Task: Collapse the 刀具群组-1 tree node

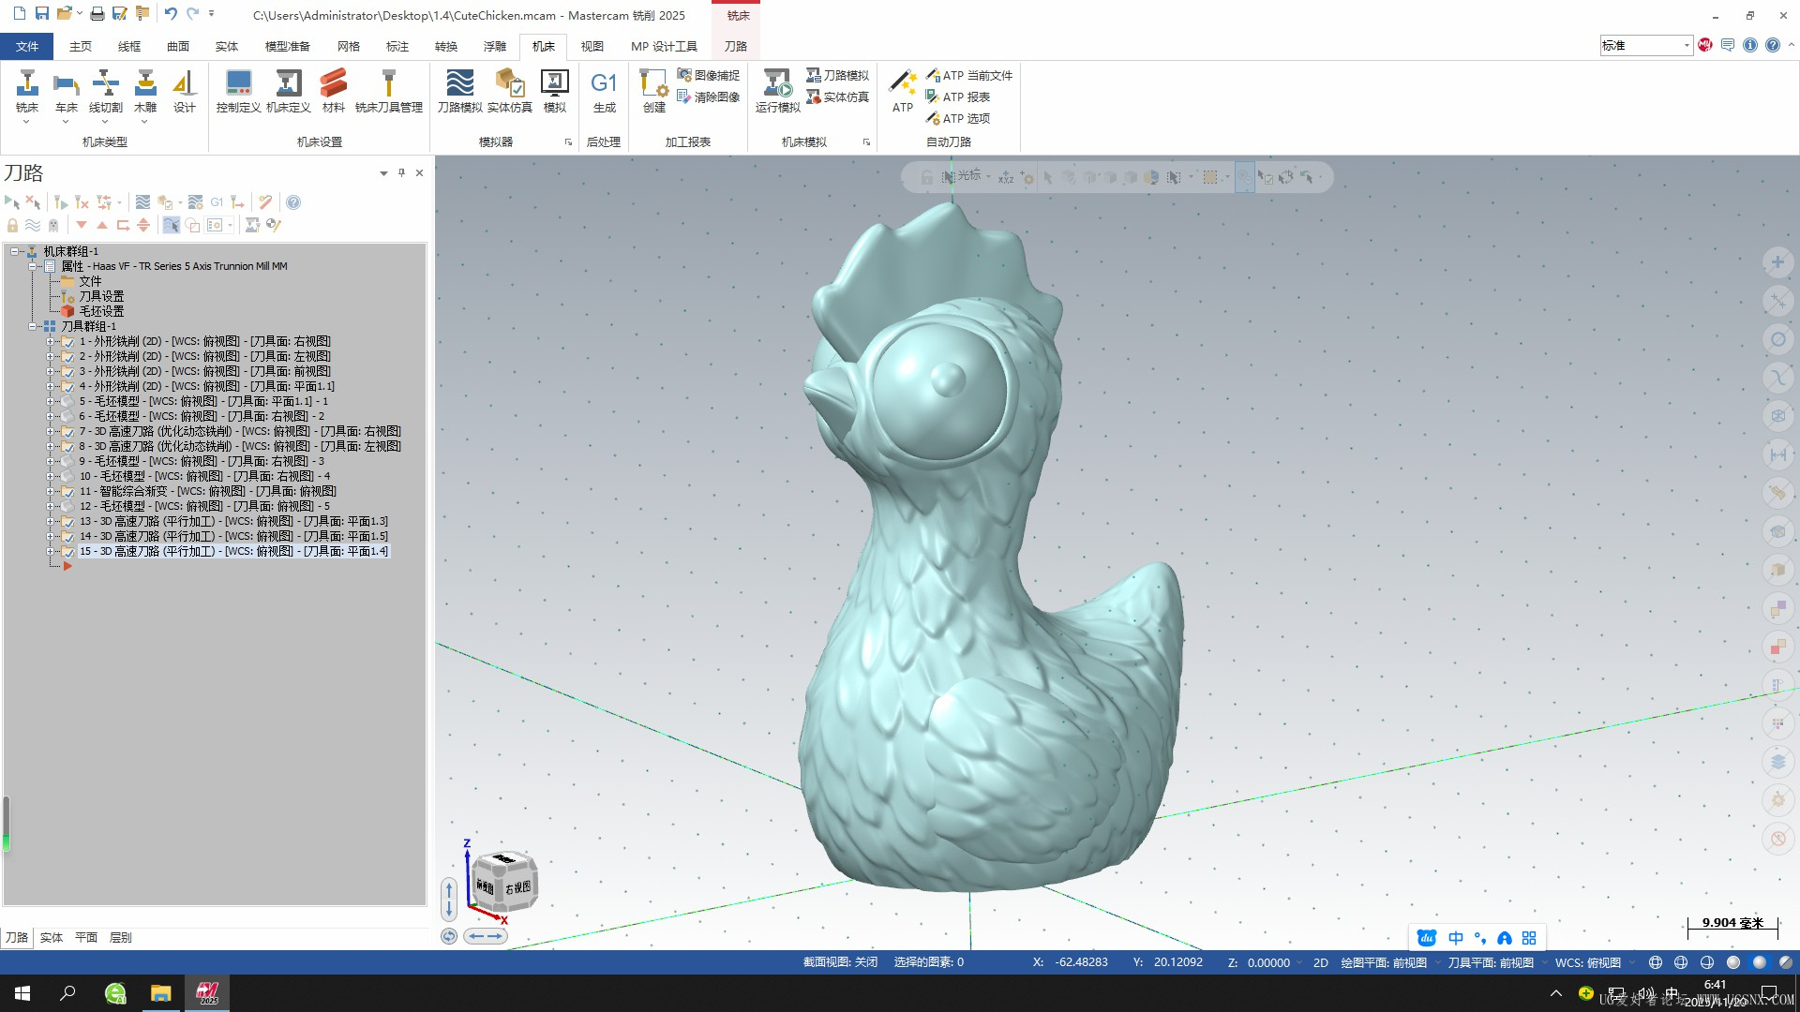Action: pos(33,327)
